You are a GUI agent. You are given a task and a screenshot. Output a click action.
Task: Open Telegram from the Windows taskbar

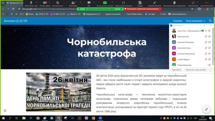coord(52,118)
